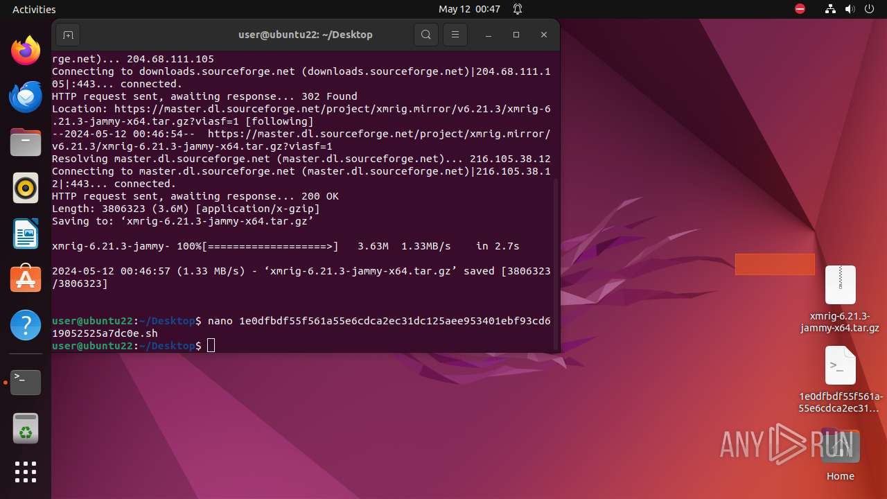Screen dimensions: 887x499
Task: Select the Home folder on desktop
Action: click(840, 456)
